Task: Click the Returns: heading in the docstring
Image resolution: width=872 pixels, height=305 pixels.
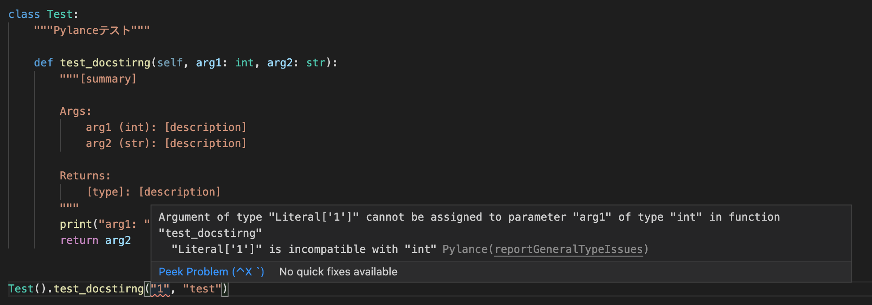Action: pos(85,176)
